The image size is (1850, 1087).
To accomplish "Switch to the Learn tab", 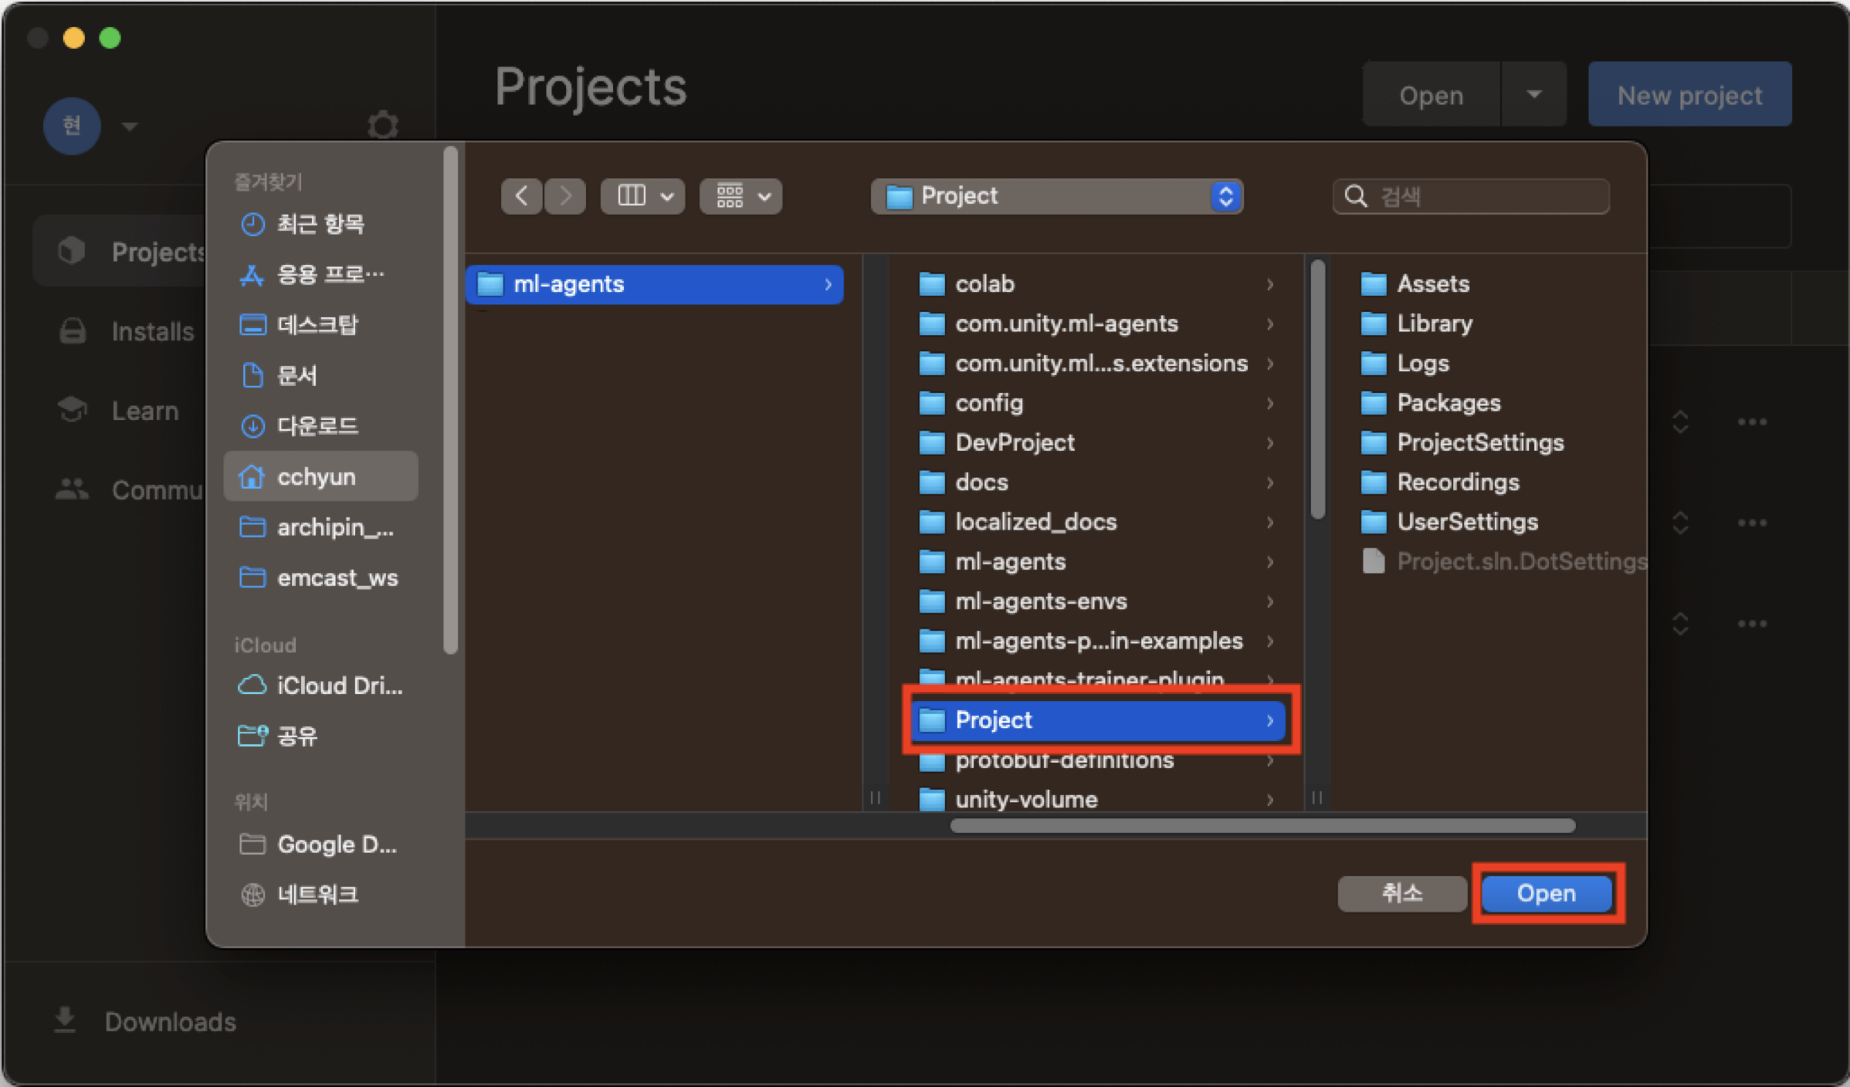I will tap(144, 411).
